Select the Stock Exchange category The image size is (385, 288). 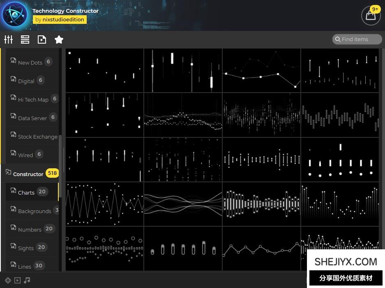tap(37, 137)
